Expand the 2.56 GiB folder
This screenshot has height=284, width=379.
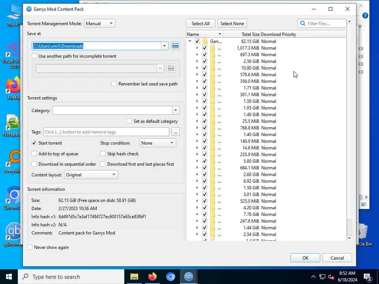click(x=197, y=61)
